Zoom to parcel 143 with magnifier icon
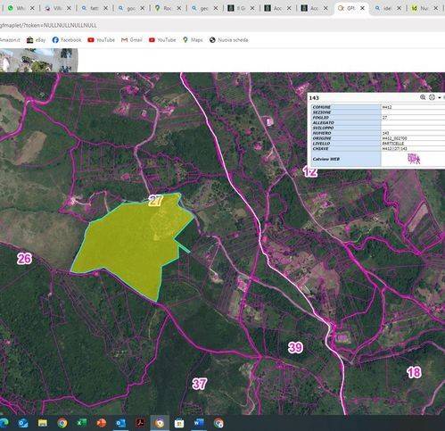 [x=423, y=97]
